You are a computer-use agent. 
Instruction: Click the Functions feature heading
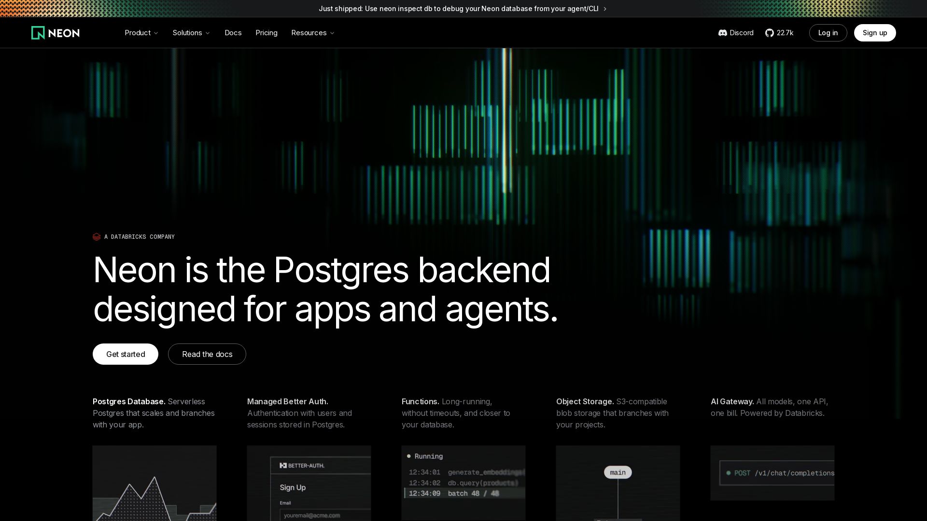(x=421, y=401)
